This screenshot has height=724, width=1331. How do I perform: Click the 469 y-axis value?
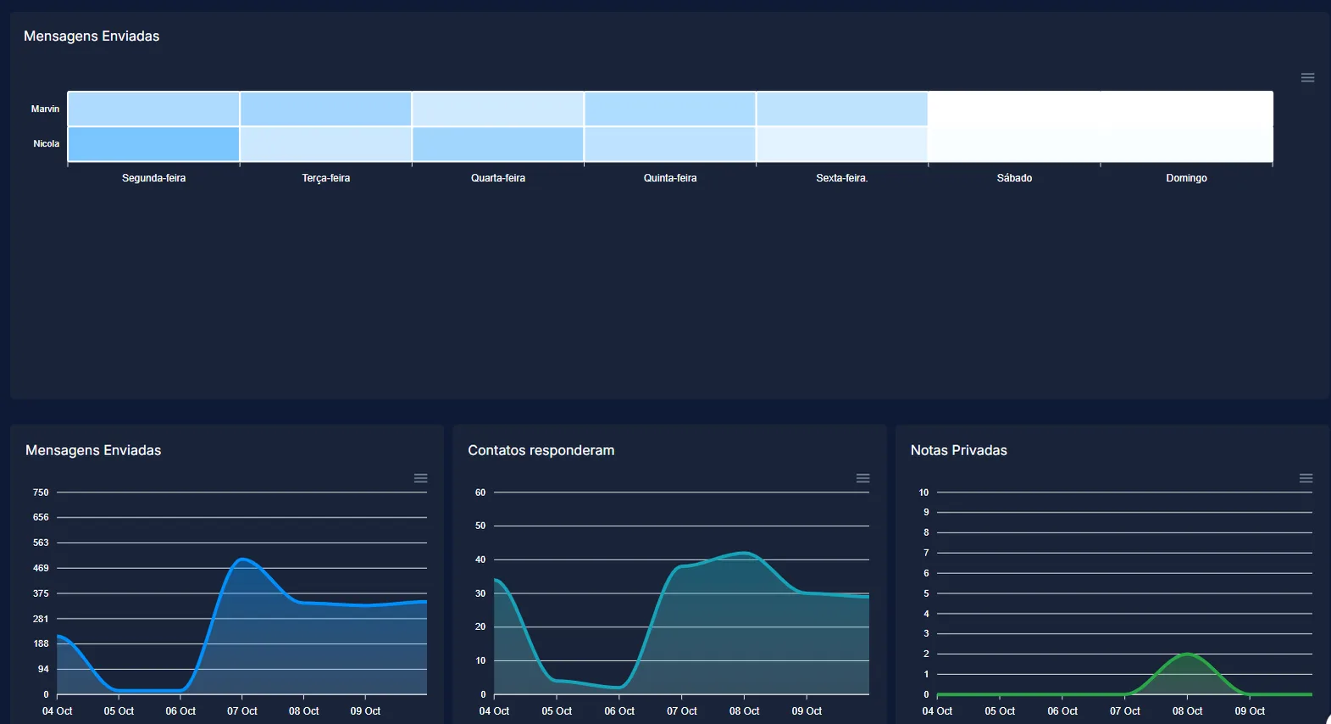[41, 568]
